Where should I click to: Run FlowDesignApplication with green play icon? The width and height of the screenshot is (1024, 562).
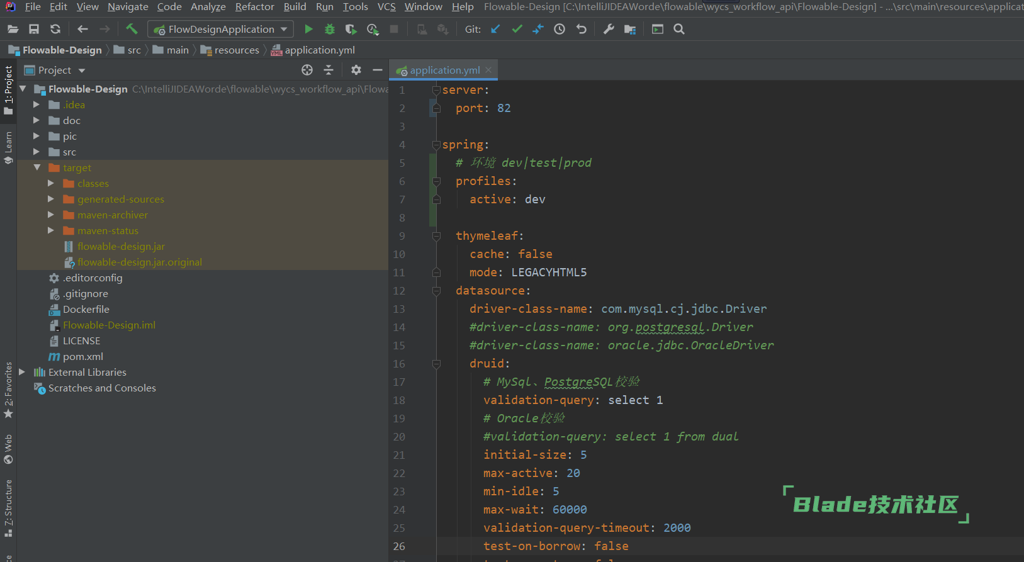pyautogui.click(x=308, y=29)
